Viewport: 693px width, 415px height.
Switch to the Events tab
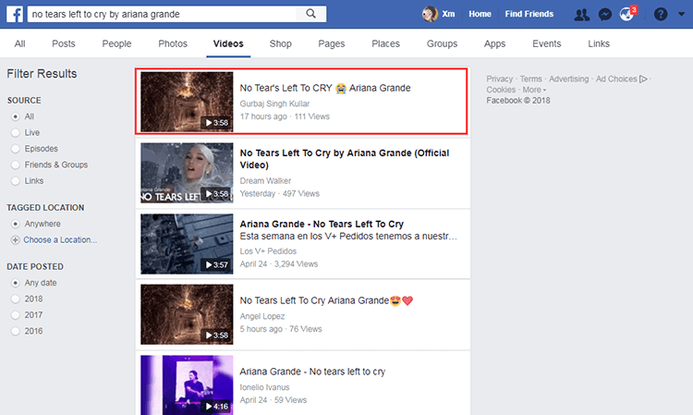pos(547,43)
